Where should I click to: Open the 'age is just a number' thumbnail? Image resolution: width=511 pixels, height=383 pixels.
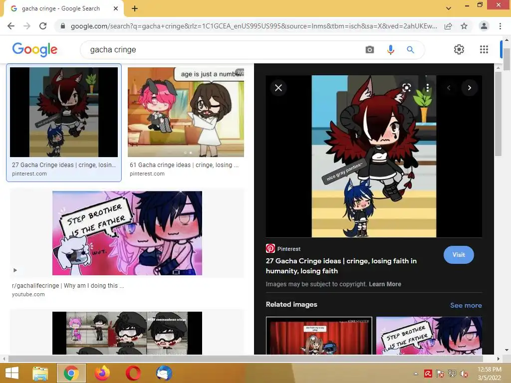coord(186,112)
